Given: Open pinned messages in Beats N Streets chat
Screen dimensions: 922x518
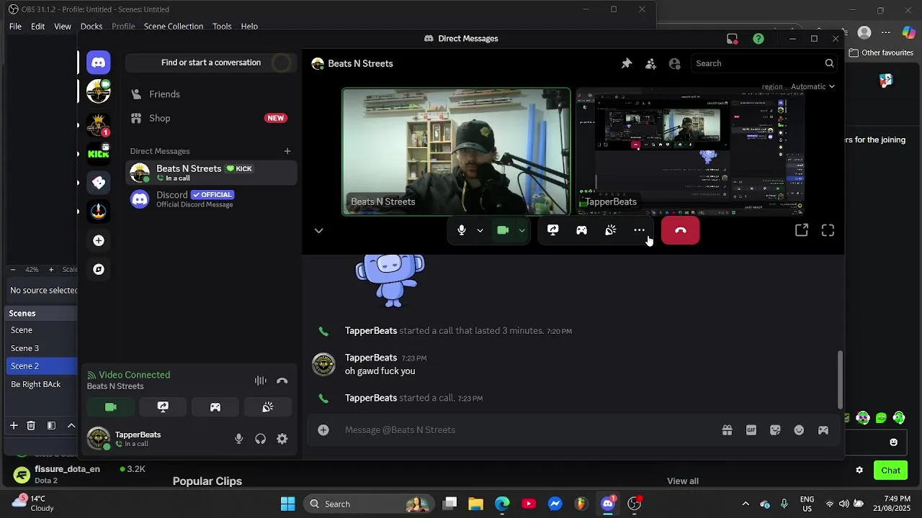Looking at the screenshot, I should click(x=627, y=63).
